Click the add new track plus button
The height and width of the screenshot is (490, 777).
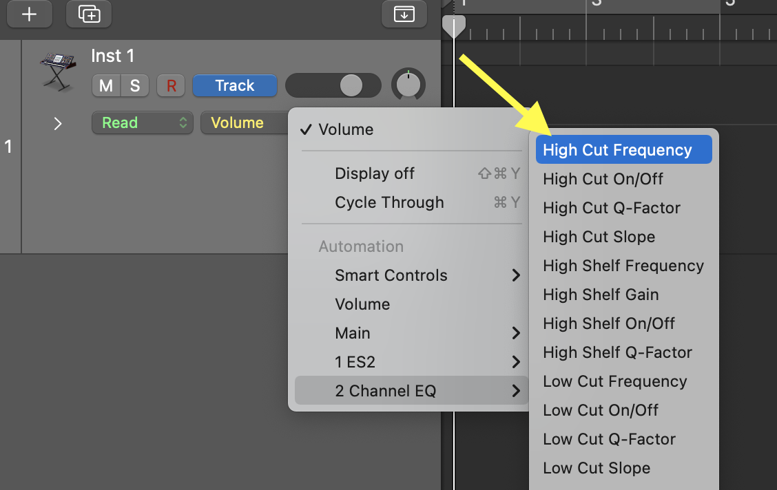29,14
